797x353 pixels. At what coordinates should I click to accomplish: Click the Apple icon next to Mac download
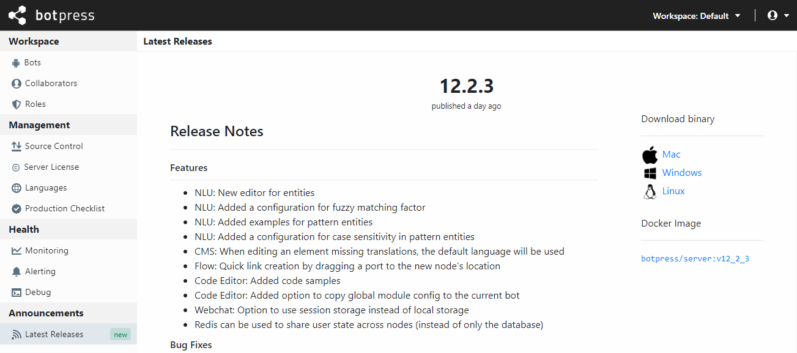tap(650, 155)
